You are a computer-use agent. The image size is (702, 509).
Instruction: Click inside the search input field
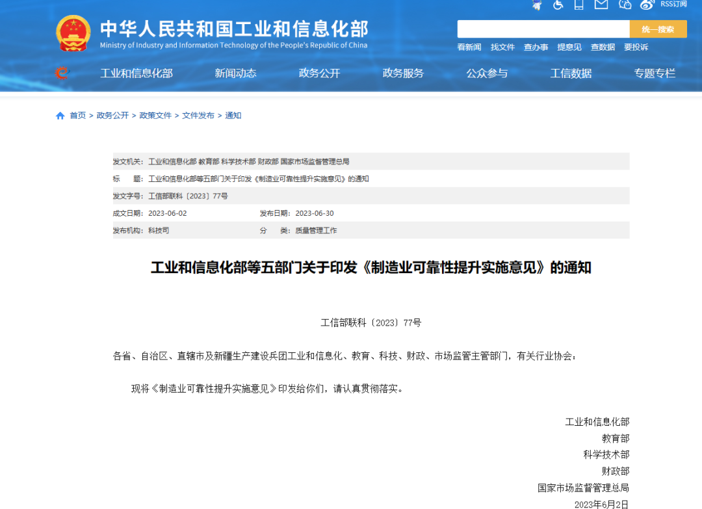(543, 29)
